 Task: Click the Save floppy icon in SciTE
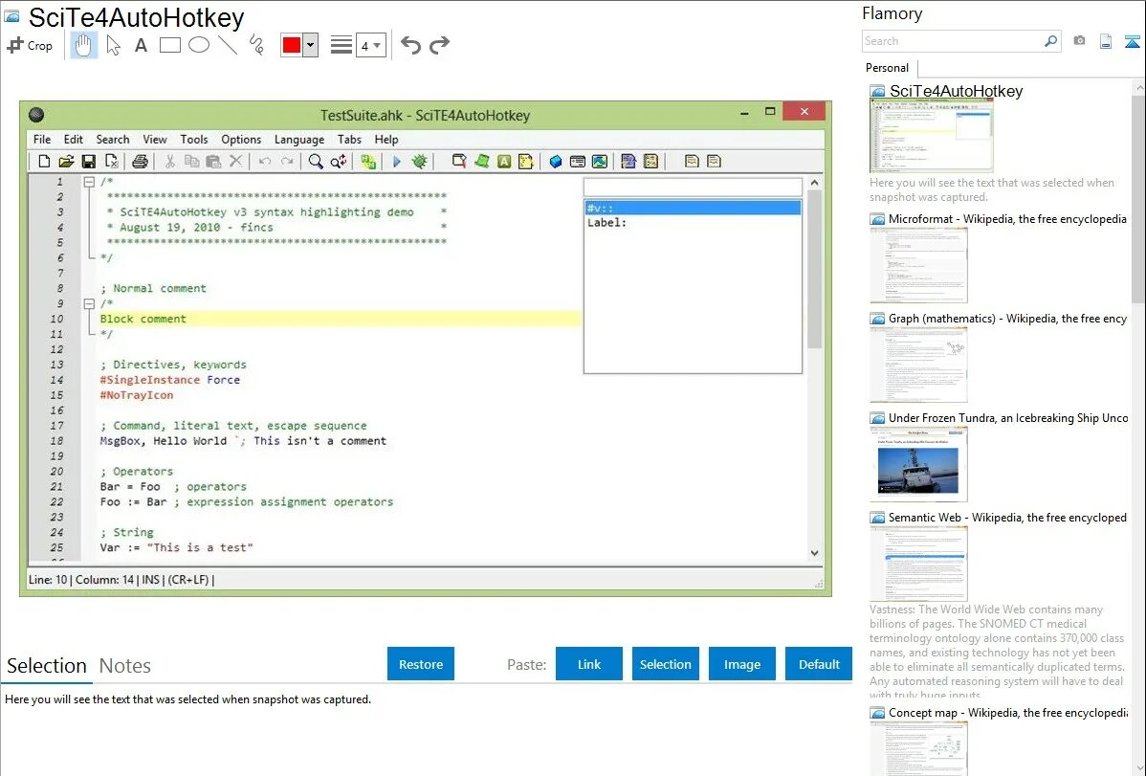(89, 162)
